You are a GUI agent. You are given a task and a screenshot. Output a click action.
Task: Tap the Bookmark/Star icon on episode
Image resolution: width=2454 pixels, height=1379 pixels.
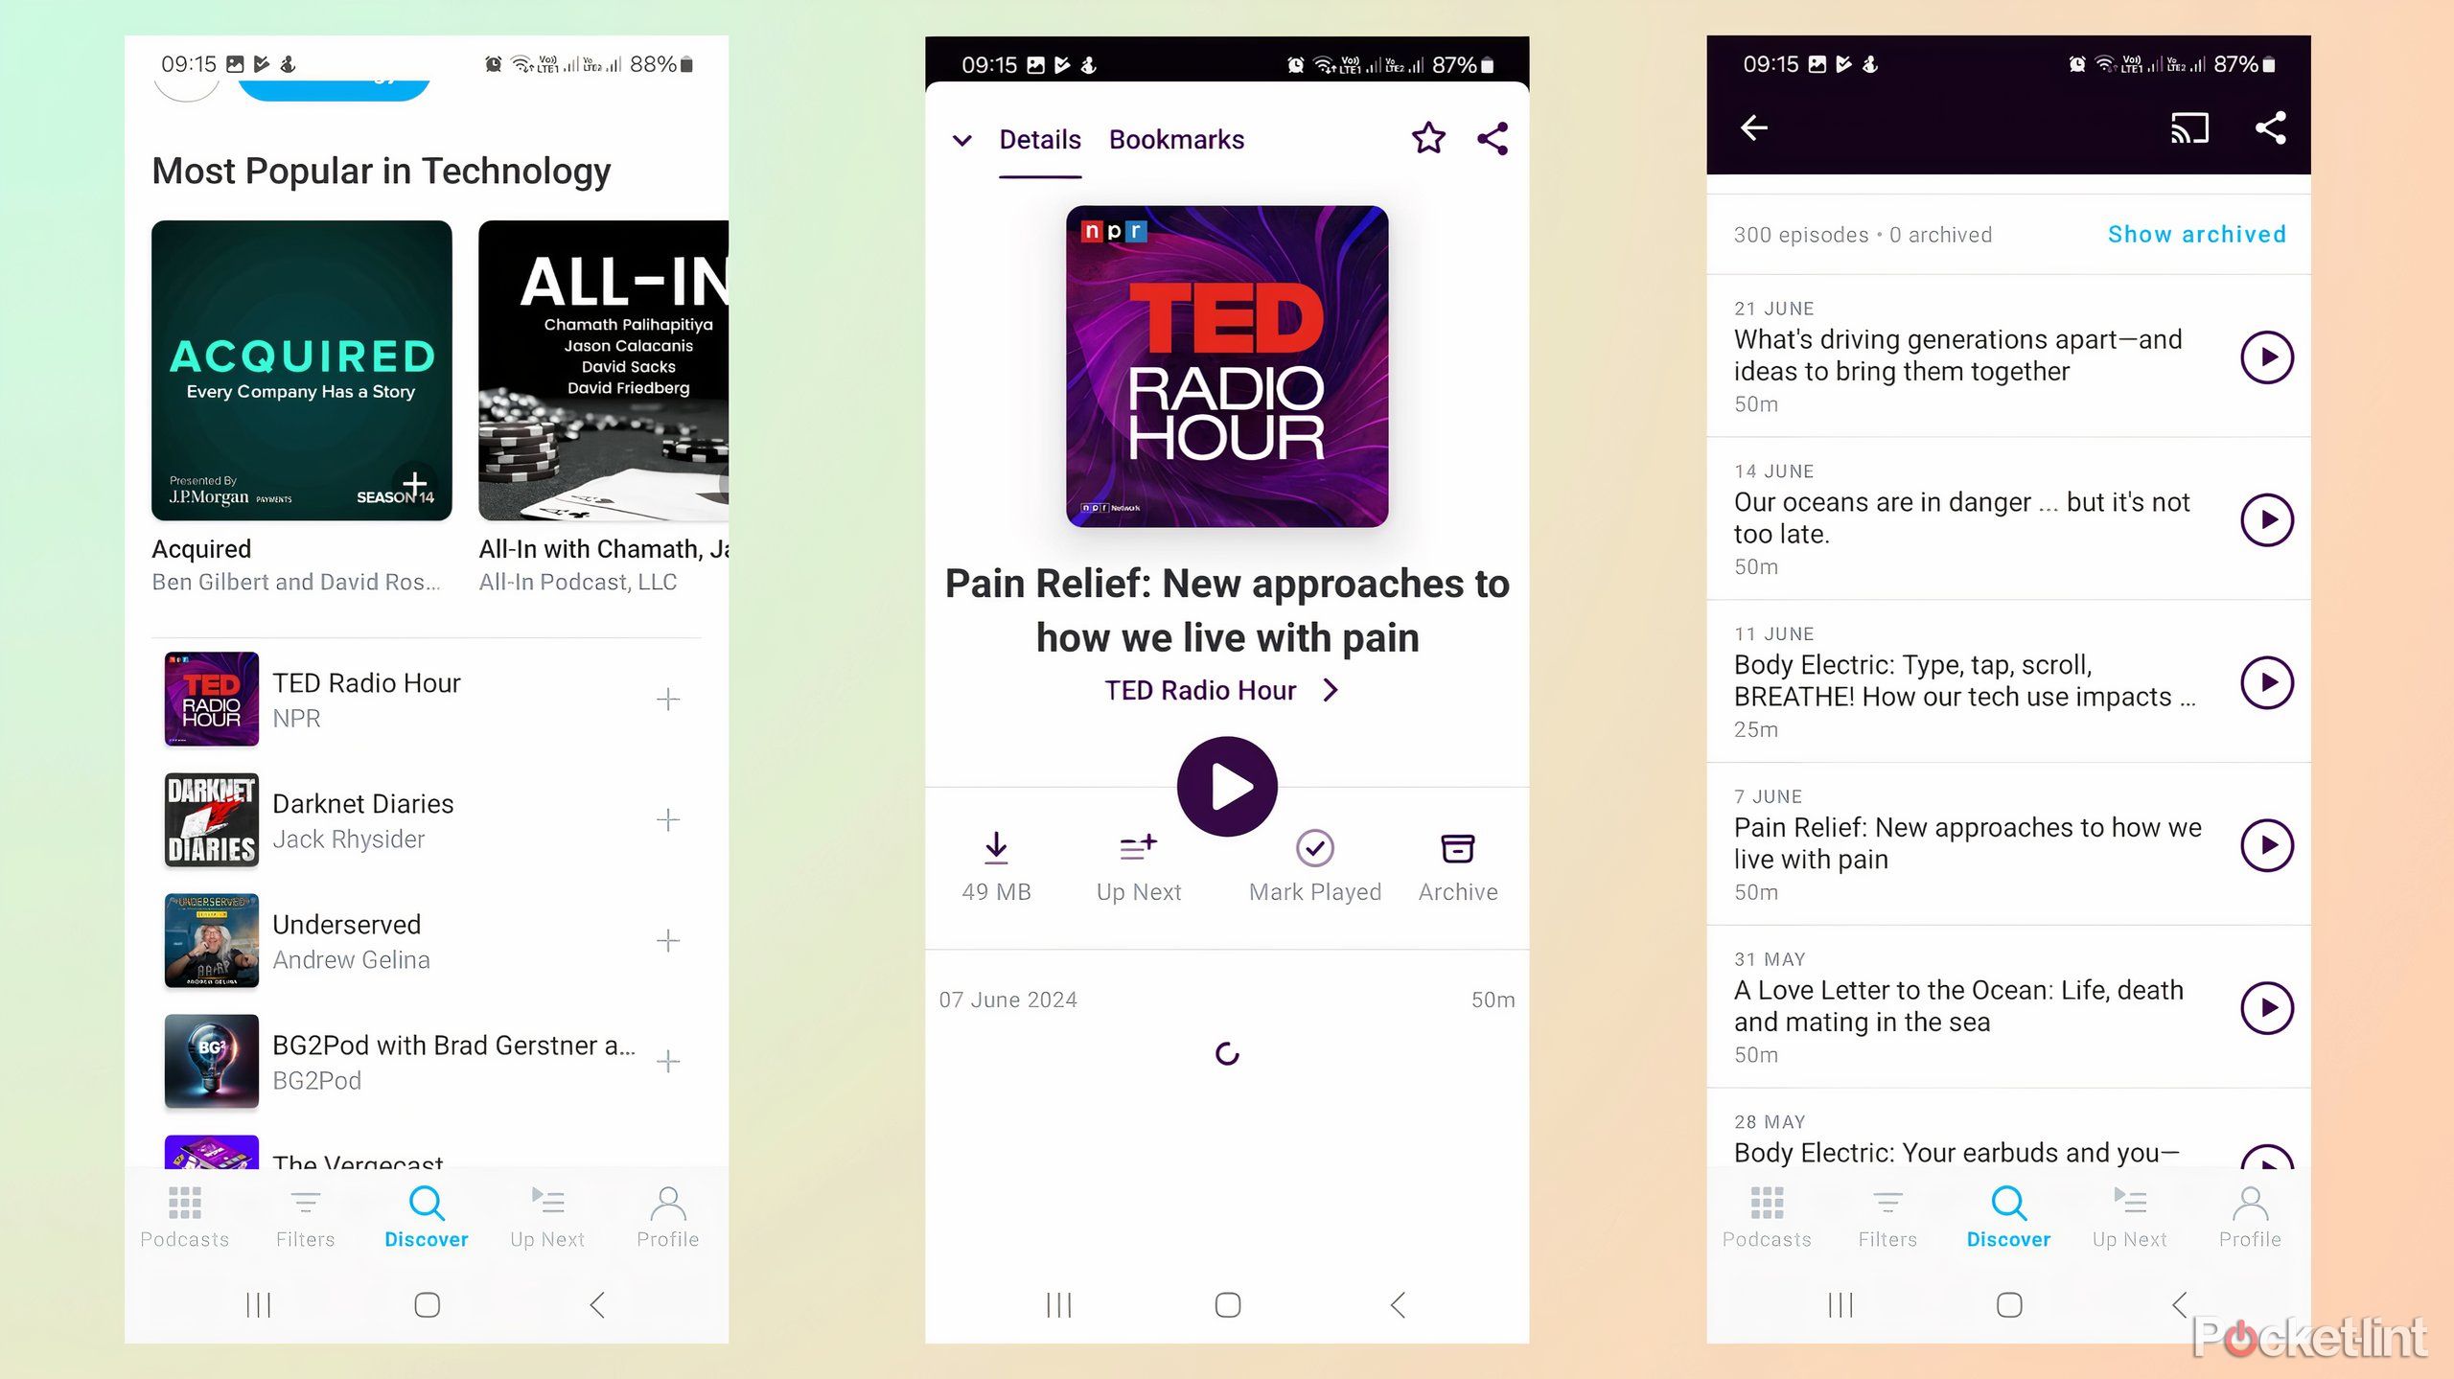pos(1427,138)
